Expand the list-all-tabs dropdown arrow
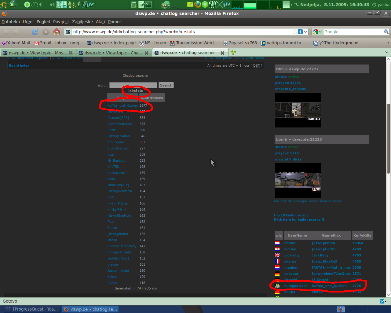The image size is (391, 313). point(386,53)
